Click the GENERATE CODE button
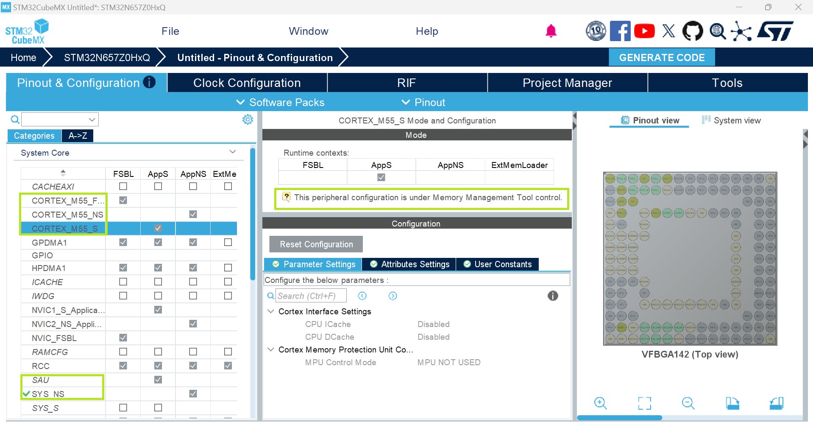Image resolution: width=813 pixels, height=425 pixels. (x=662, y=57)
